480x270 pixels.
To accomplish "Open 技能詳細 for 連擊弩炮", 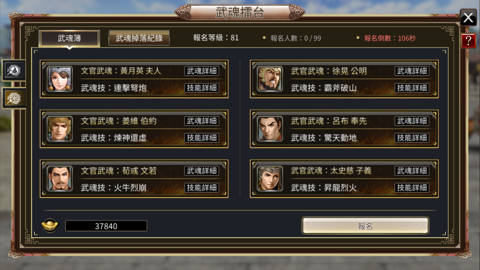I will 202,87.
